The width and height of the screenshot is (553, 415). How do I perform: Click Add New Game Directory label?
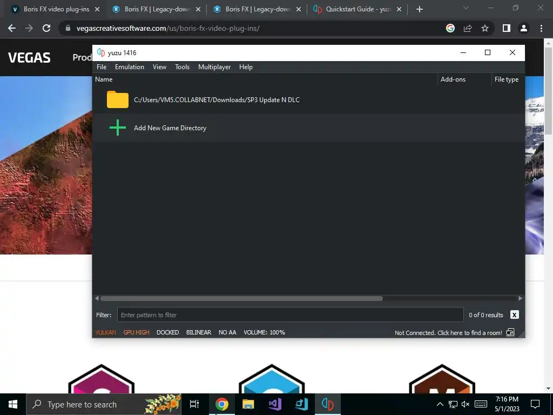point(170,128)
